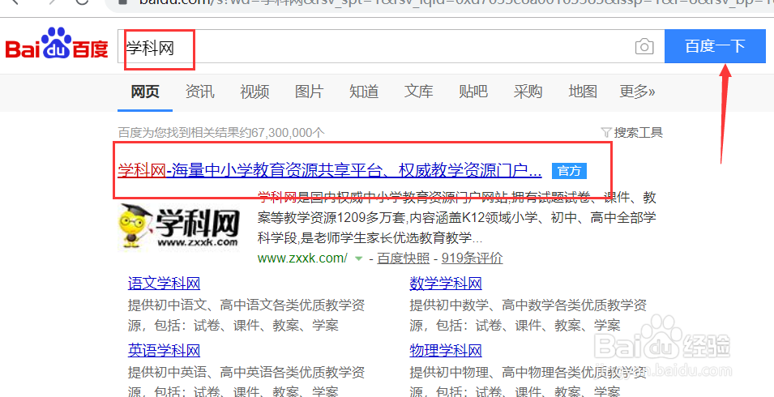The width and height of the screenshot is (774, 397).
Task: Switch to the 资讯 tab
Action: [200, 92]
